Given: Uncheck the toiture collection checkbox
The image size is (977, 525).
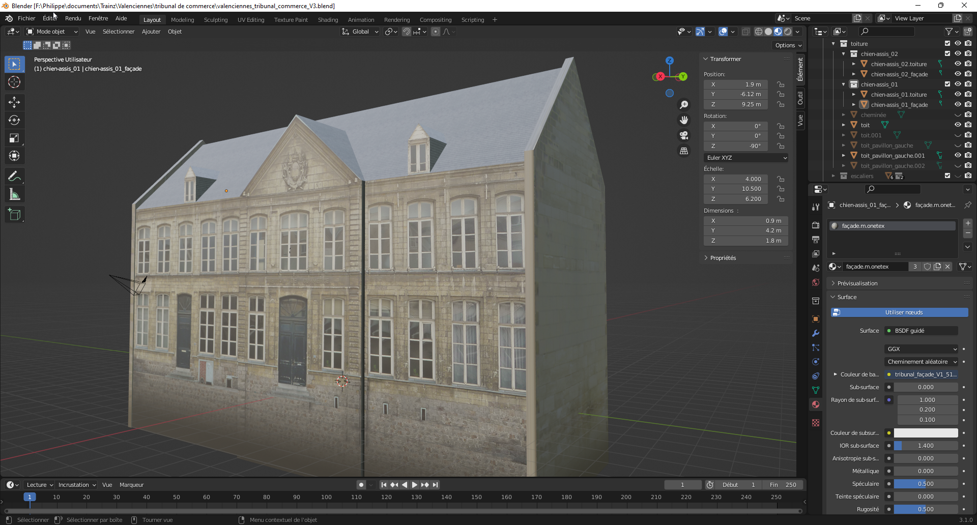Looking at the screenshot, I should [x=947, y=44].
